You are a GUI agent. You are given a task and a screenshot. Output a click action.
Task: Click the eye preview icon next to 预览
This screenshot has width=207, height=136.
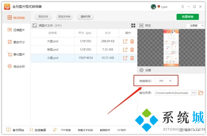pos(141,25)
